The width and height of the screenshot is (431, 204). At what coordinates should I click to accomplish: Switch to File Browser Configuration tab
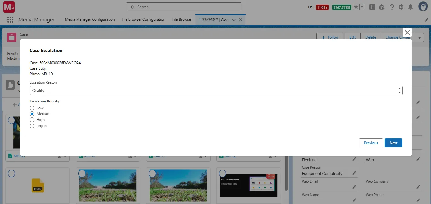click(x=143, y=19)
